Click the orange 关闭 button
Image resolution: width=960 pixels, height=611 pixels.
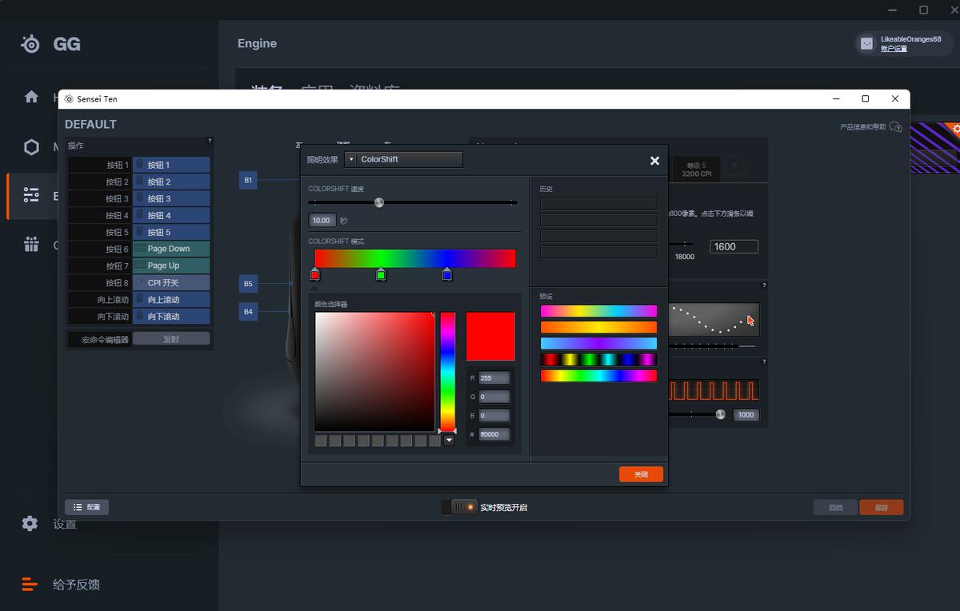coord(641,474)
